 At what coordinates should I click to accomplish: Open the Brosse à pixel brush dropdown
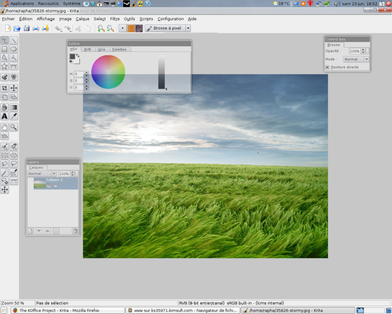(188, 28)
